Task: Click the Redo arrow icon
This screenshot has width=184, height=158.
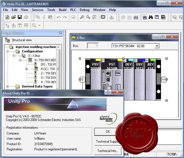Action: point(65,17)
